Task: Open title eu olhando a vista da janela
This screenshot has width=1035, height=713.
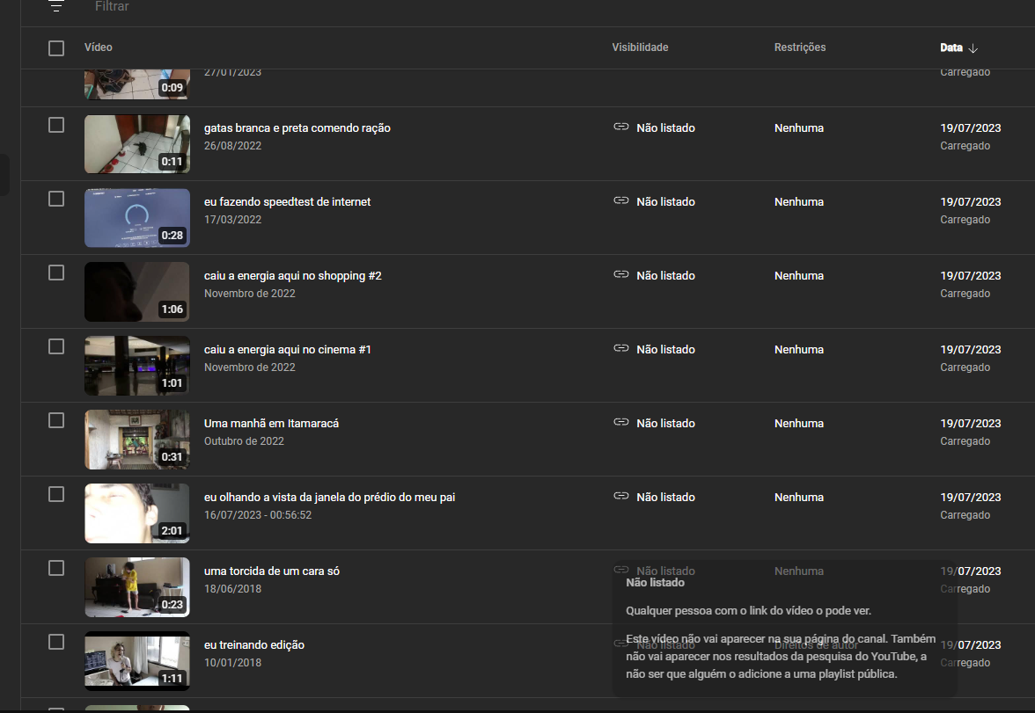Action: click(329, 498)
